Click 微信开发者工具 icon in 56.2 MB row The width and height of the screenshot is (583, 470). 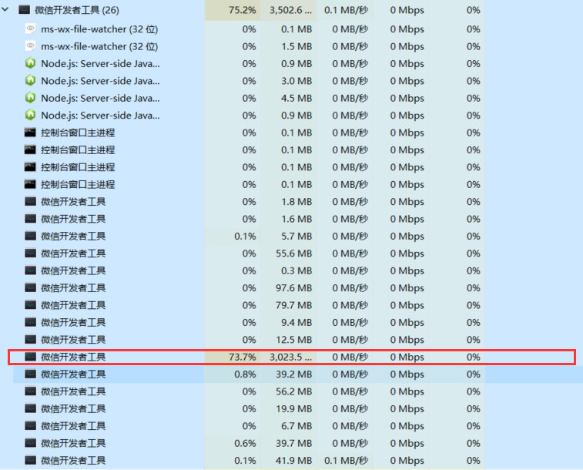click(x=30, y=391)
